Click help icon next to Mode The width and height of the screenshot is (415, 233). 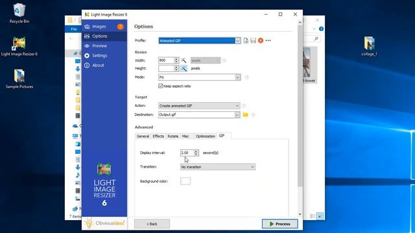[246, 78]
